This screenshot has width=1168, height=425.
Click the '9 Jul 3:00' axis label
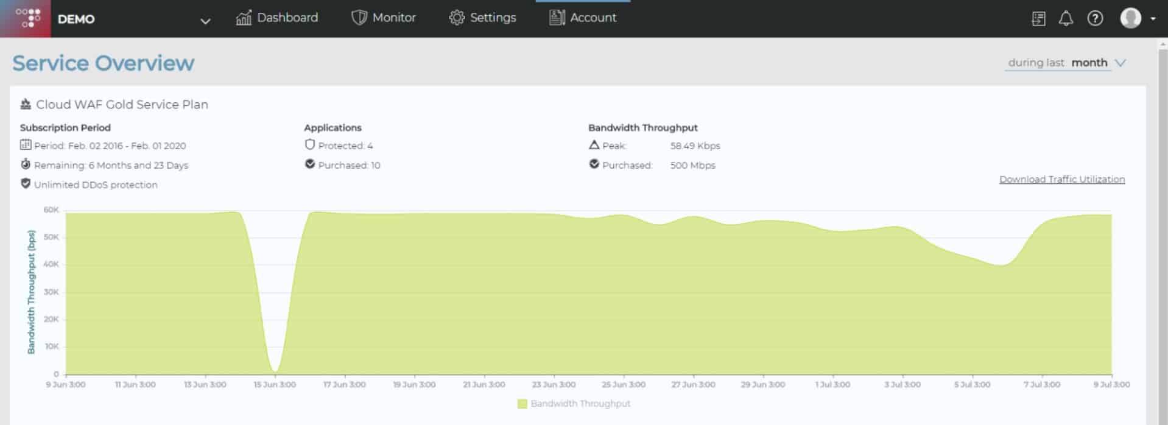(x=1111, y=385)
